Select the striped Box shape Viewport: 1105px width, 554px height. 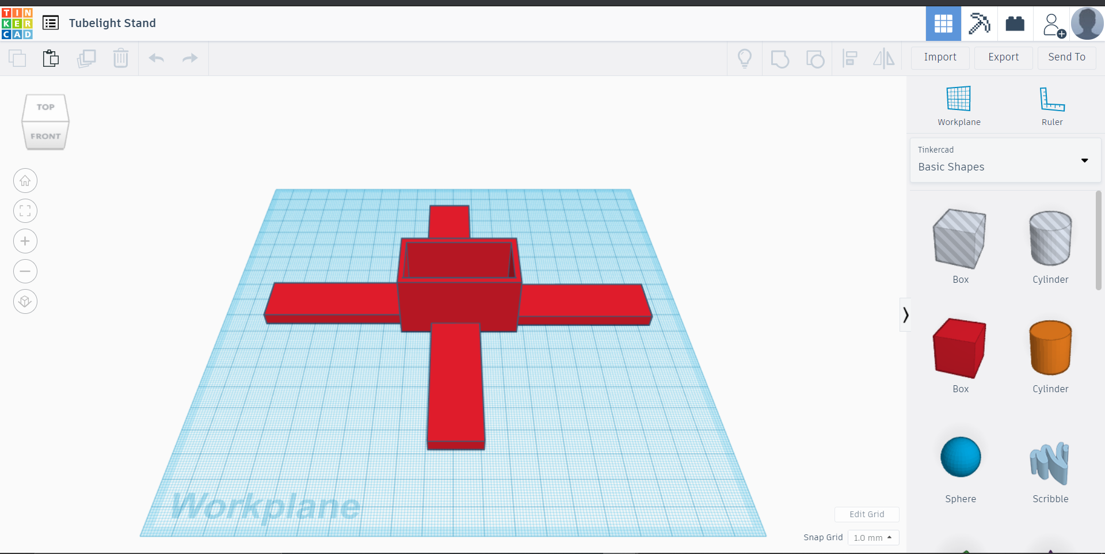click(x=959, y=239)
